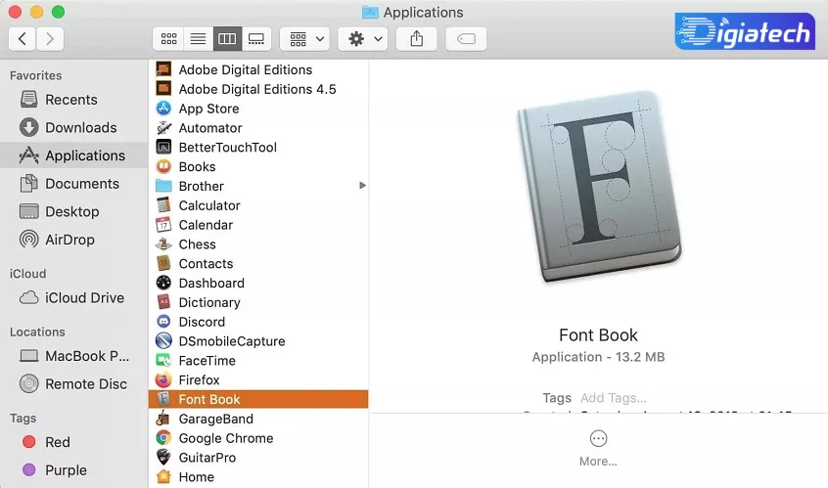Go forward with the right chevron button
Screen dimensions: 828x488
point(50,38)
